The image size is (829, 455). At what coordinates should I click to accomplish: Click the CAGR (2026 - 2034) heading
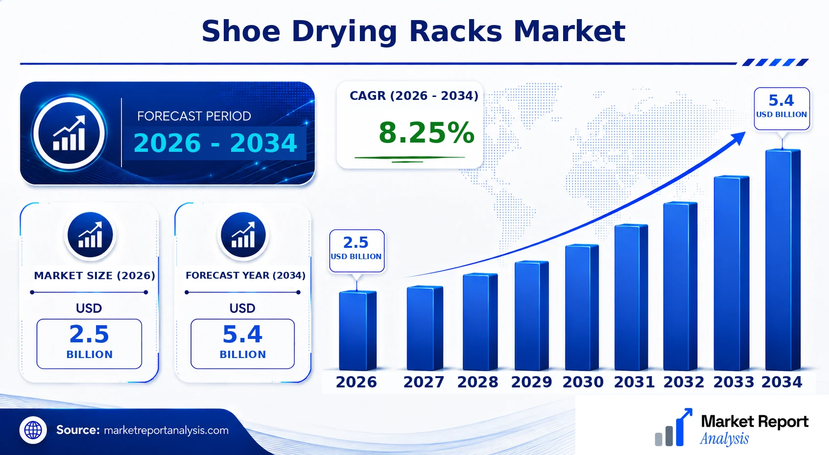click(414, 96)
